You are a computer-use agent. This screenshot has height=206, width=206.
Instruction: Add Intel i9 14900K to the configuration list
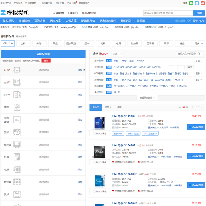(x=196, y=127)
